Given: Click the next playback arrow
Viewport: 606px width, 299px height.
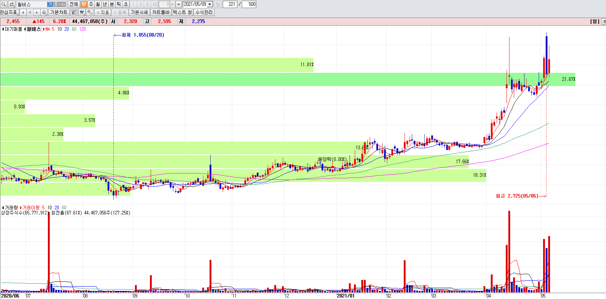Looking at the screenshot, I should 37,12.
